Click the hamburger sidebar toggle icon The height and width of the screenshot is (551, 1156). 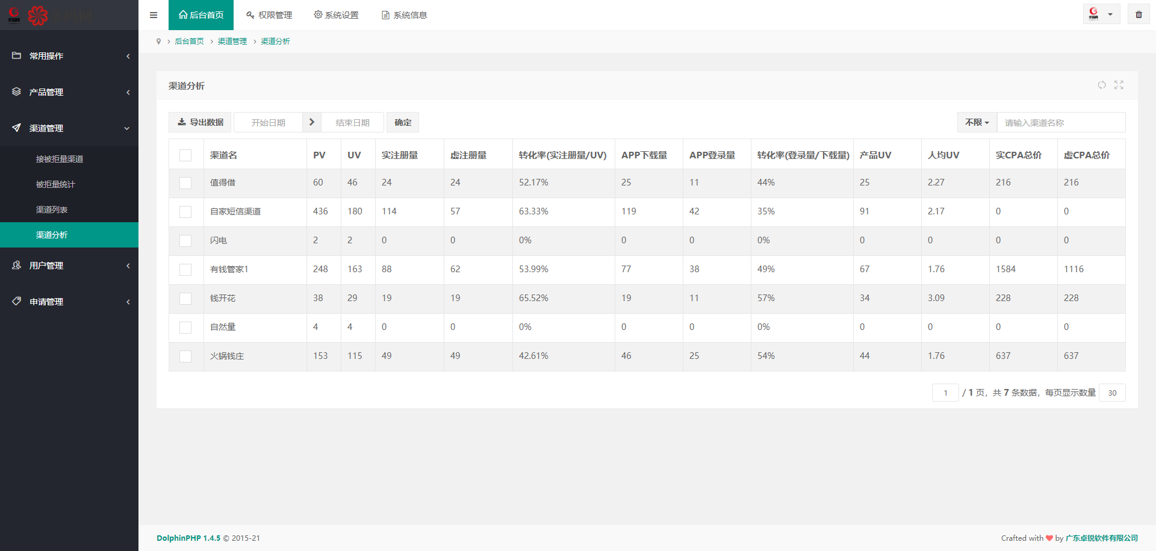[x=154, y=15]
